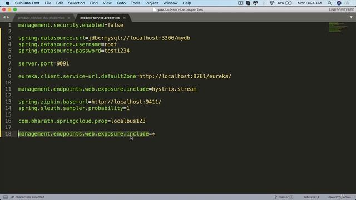
Task: Go to previous tab using left arrow
Action: [x=4, y=17]
